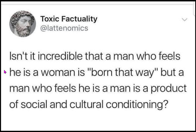Image resolution: width=196 pixels, height=132 pixels.
Task: Click the word "Factuality" in display name
Action: pyautogui.click(x=79, y=20)
